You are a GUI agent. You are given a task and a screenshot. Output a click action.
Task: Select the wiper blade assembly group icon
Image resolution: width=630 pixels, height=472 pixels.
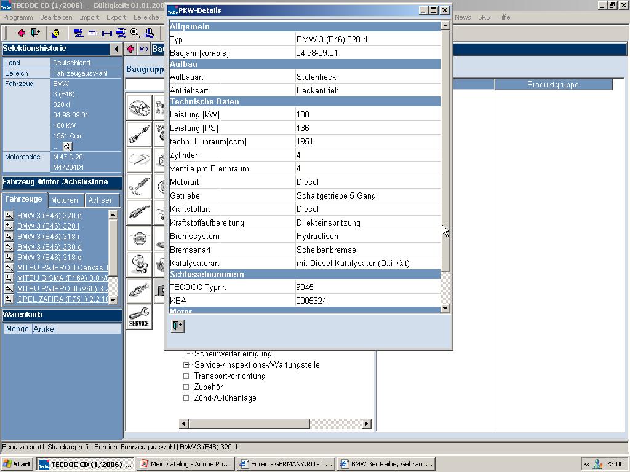pos(139,160)
